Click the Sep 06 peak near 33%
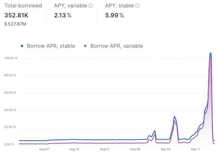 click(x=175, y=116)
